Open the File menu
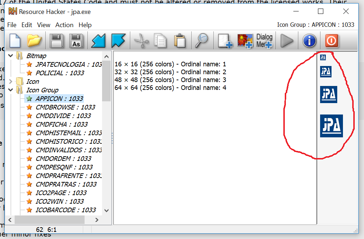The image size is (364, 239). [12, 25]
